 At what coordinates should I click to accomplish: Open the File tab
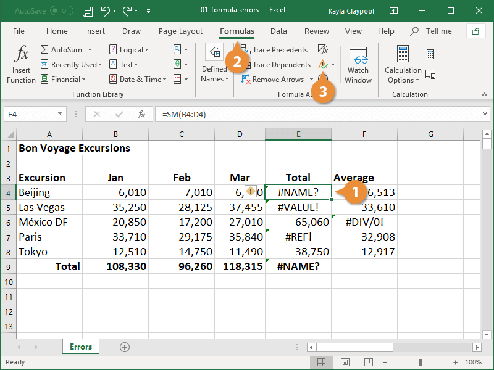click(x=19, y=31)
